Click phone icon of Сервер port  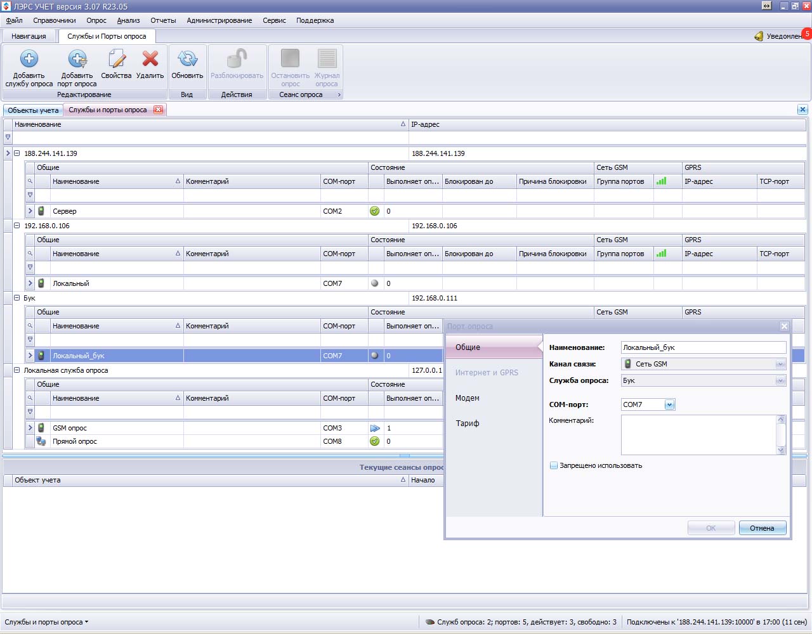point(41,211)
